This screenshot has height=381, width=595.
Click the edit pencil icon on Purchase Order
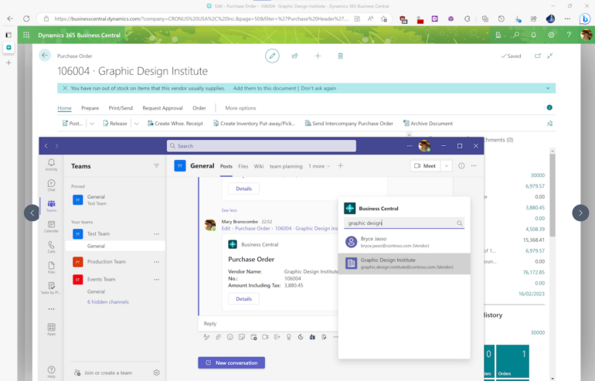(x=272, y=56)
